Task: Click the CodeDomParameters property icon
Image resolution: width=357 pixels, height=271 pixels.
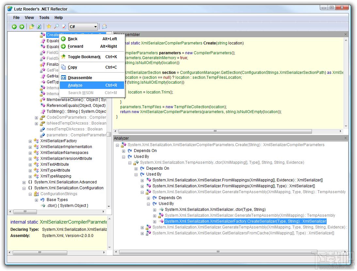Action: tap(42, 117)
